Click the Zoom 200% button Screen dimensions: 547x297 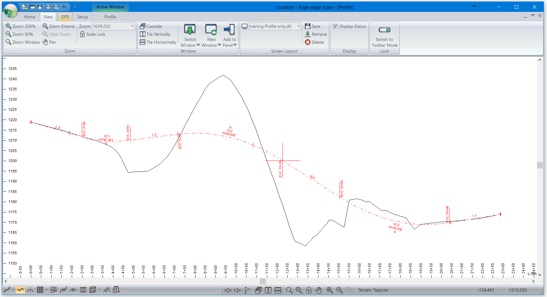[20, 26]
